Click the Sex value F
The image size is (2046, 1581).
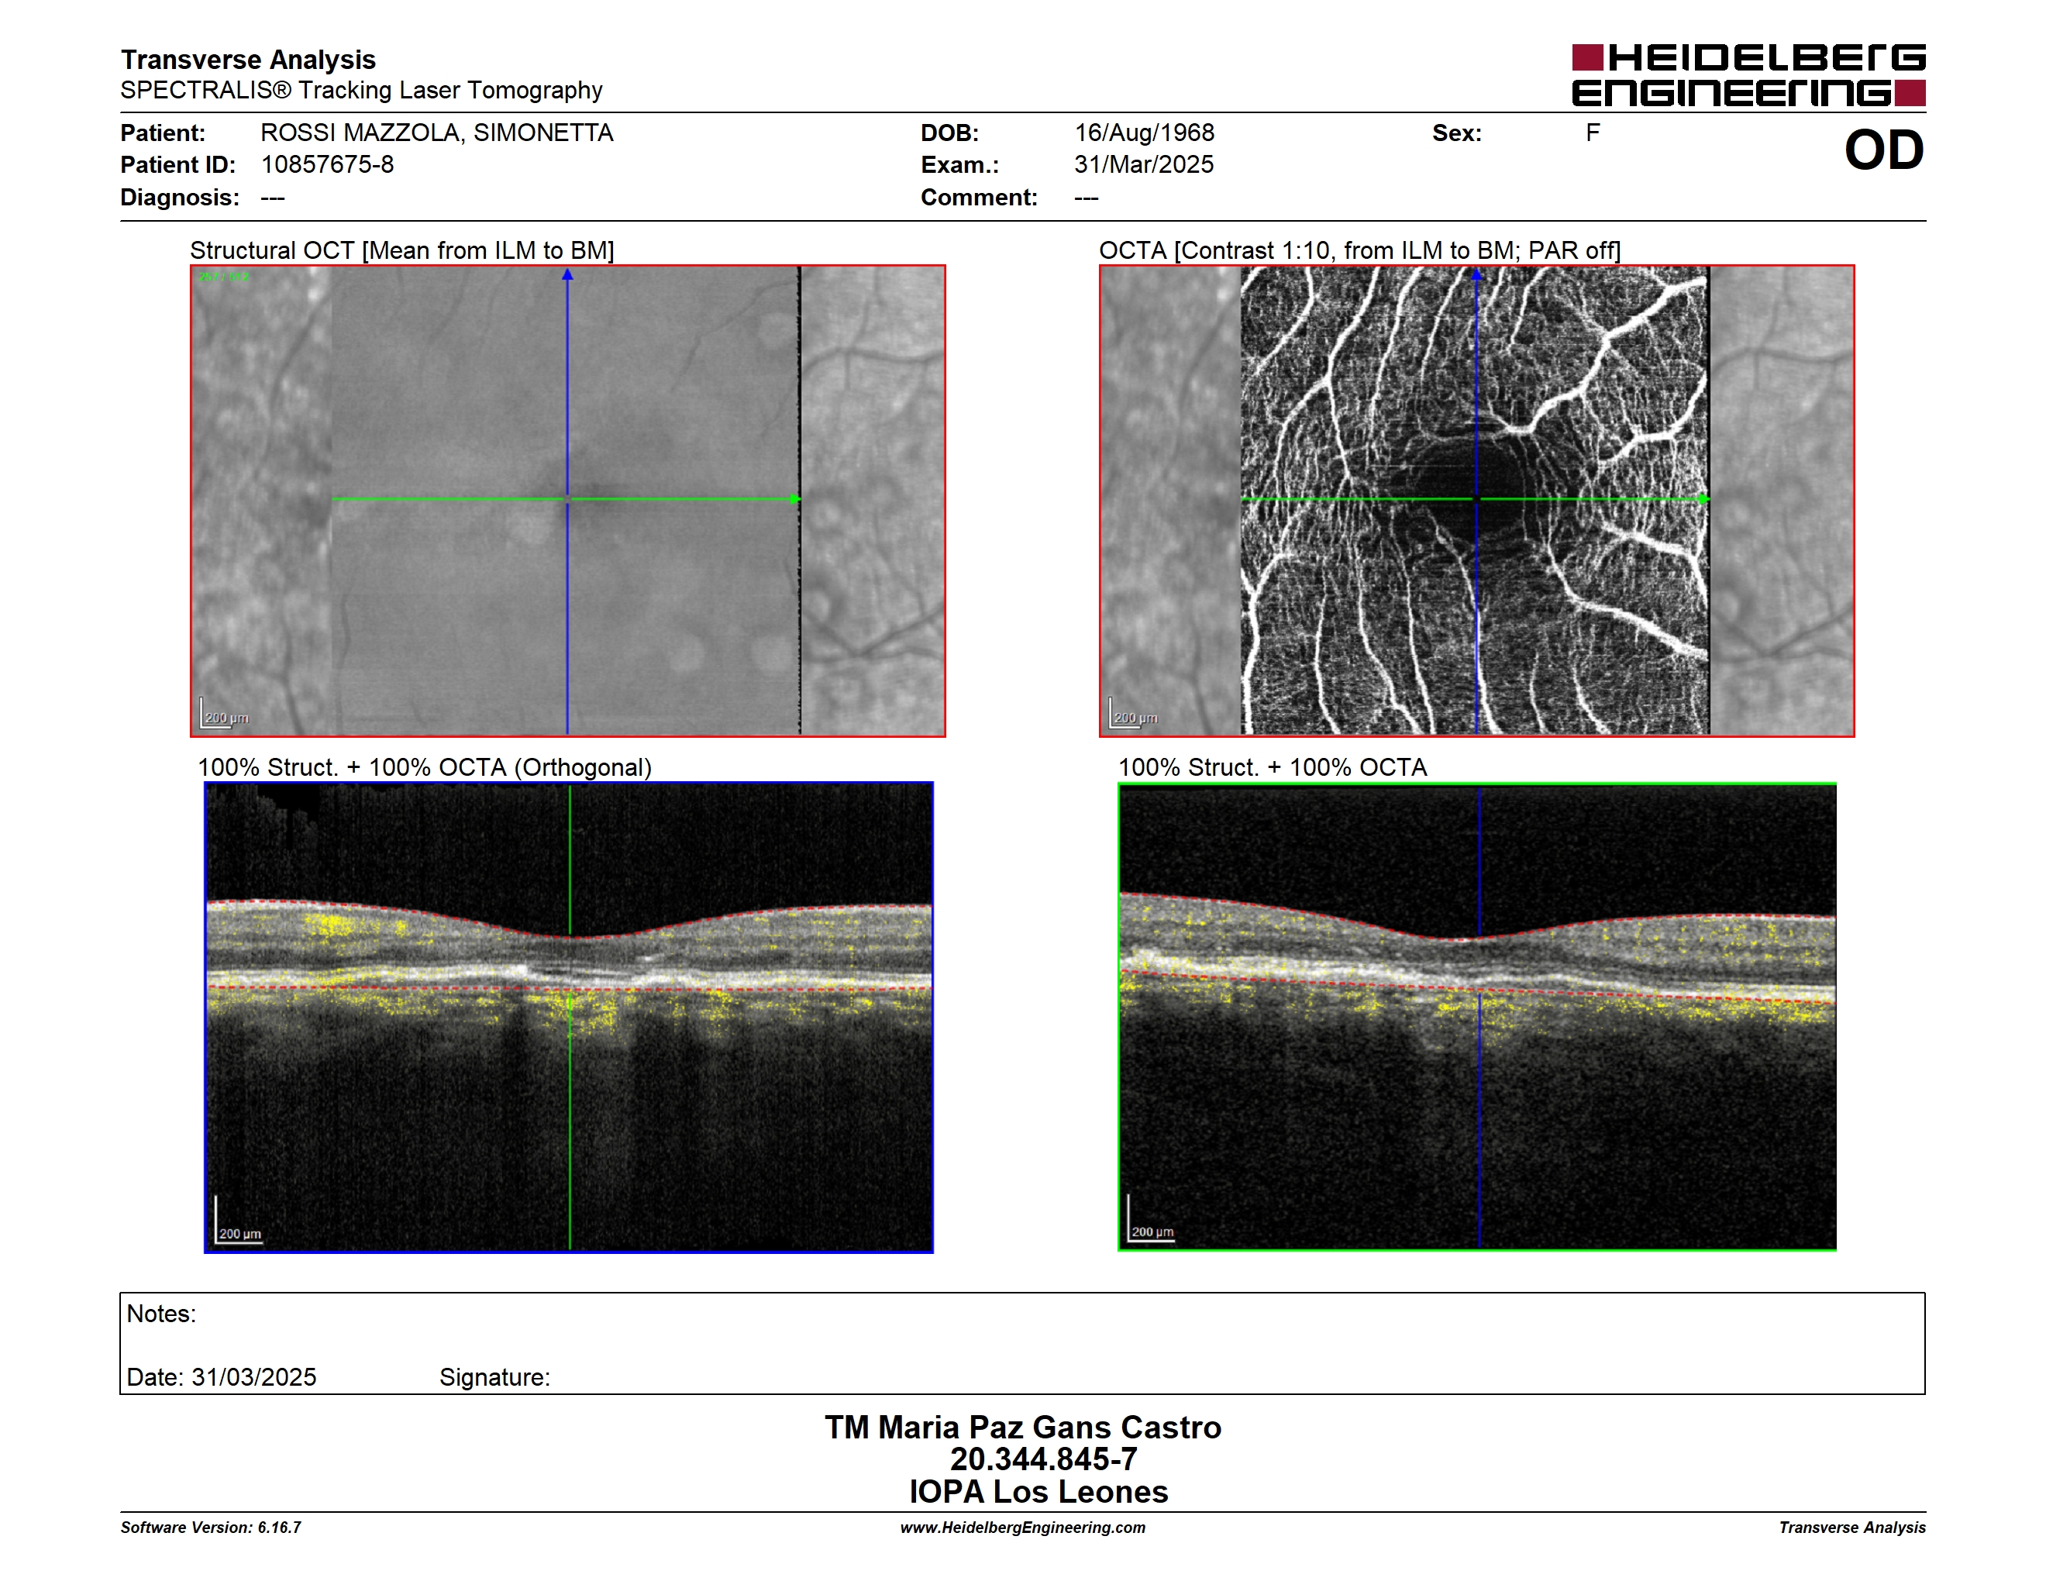pos(1593,133)
